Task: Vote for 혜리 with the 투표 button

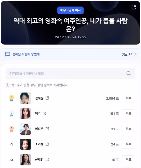Action: 128,113
